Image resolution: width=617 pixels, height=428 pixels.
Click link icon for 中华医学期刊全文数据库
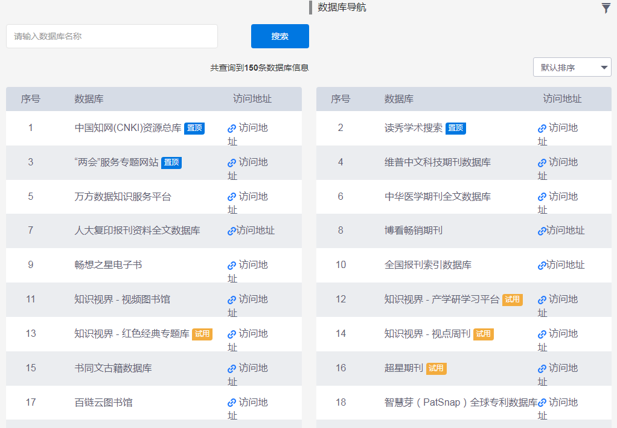[x=542, y=197]
